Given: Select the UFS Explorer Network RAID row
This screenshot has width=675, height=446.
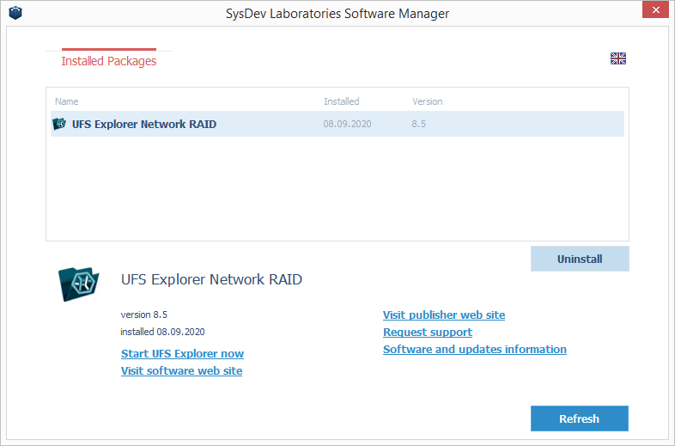Looking at the screenshot, I should coord(337,124).
